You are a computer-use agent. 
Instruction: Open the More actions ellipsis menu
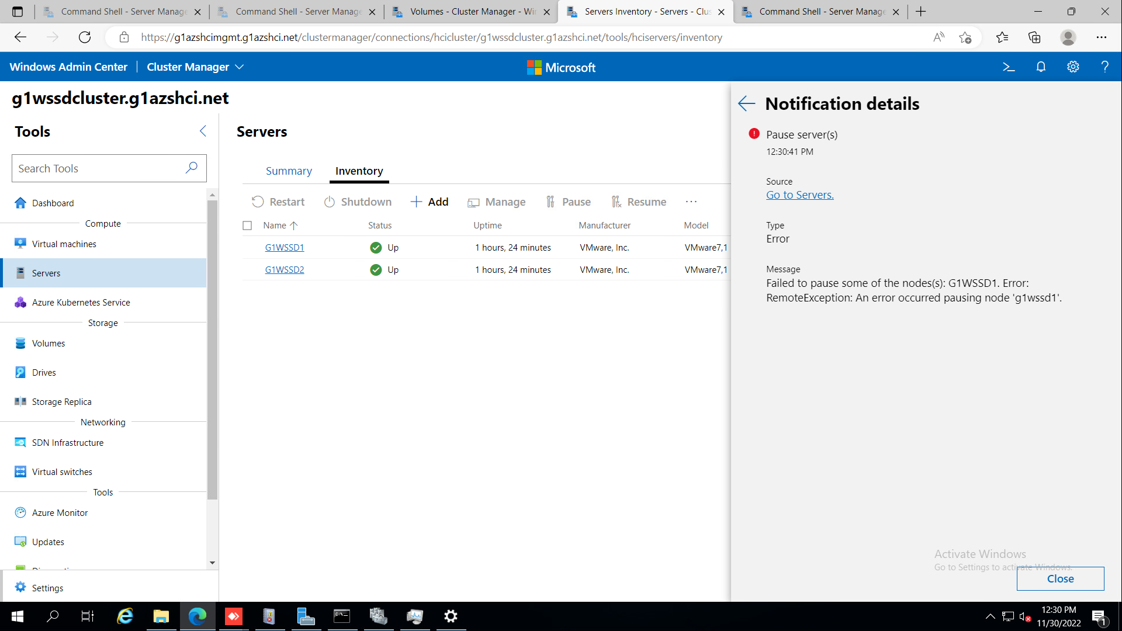coord(691,202)
